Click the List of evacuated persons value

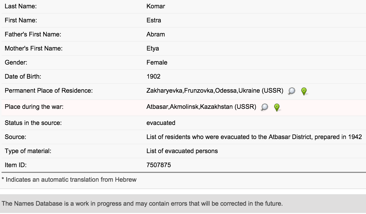click(182, 151)
